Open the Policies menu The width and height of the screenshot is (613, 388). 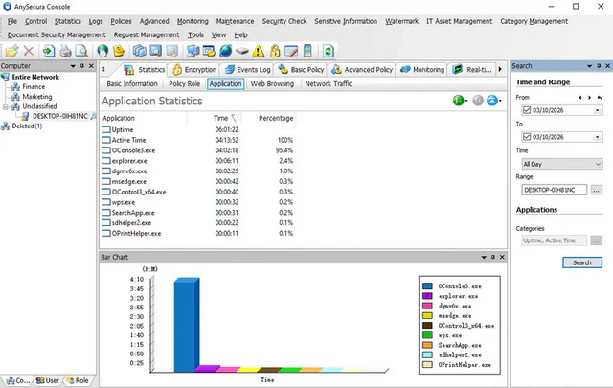[121, 21]
